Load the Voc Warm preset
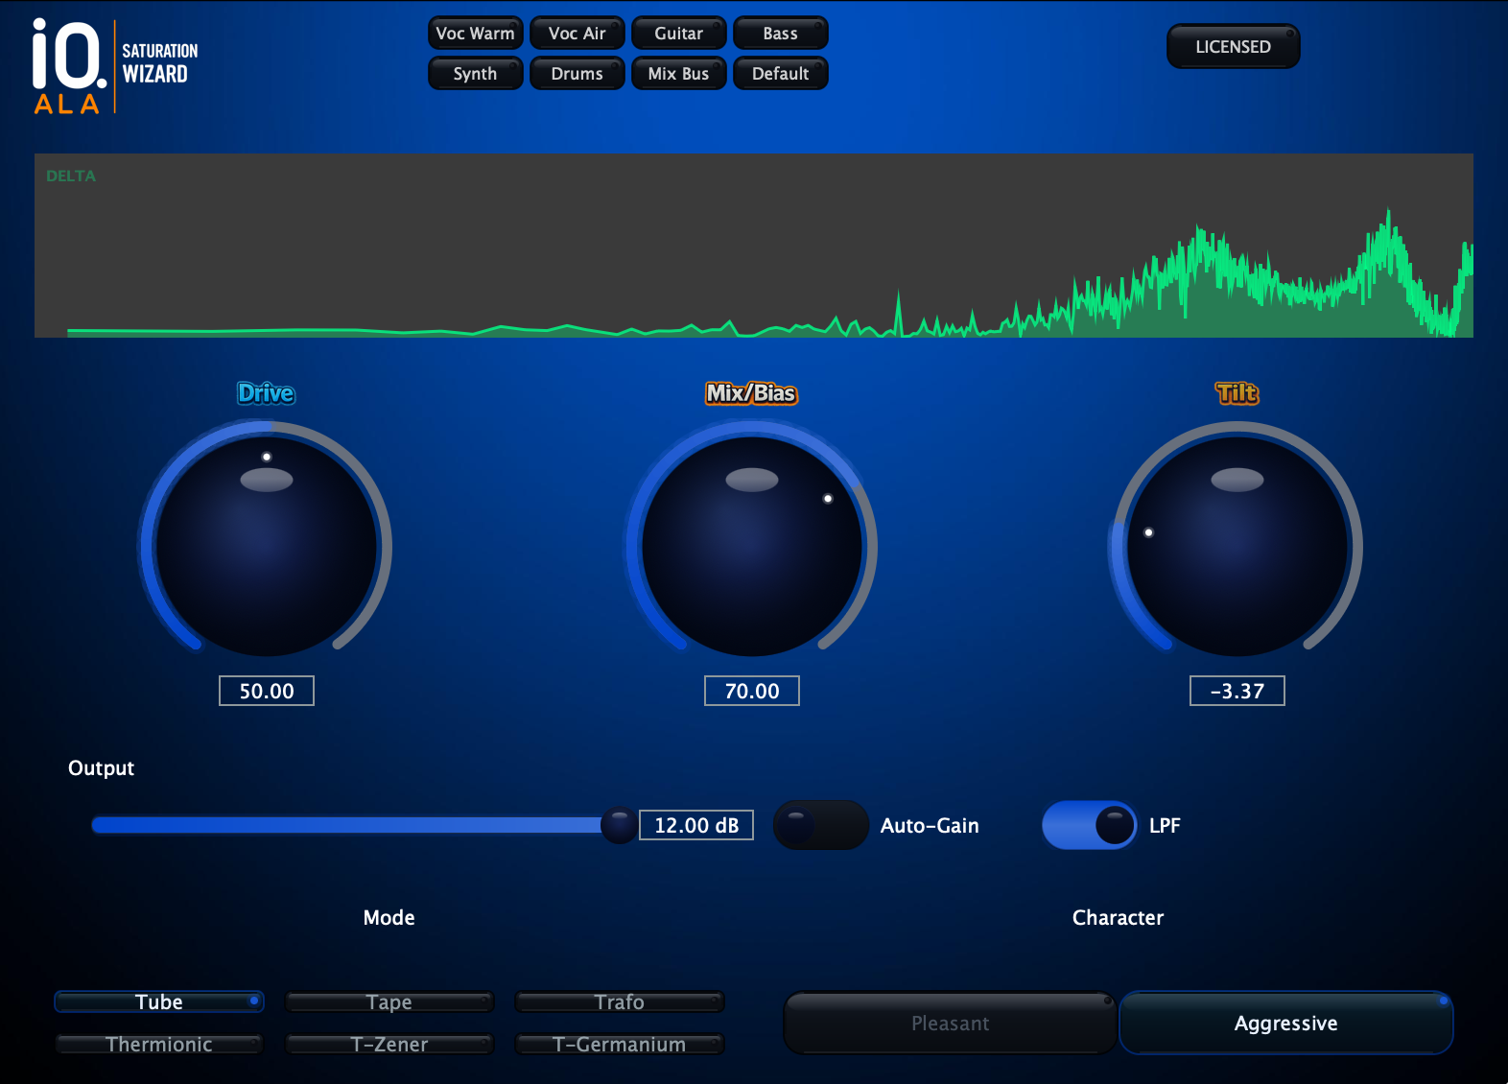The height and width of the screenshot is (1084, 1508). [476, 34]
